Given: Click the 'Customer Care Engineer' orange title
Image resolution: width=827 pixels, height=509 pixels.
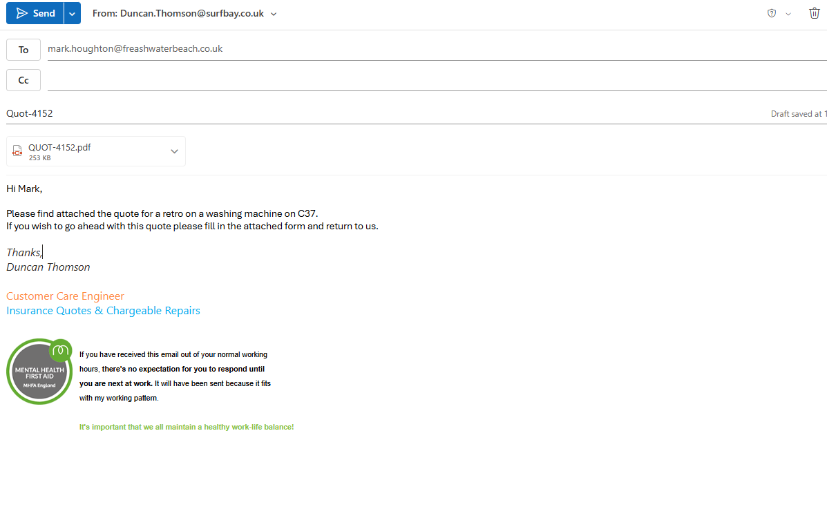Looking at the screenshot, I should [x=66, y=296].
